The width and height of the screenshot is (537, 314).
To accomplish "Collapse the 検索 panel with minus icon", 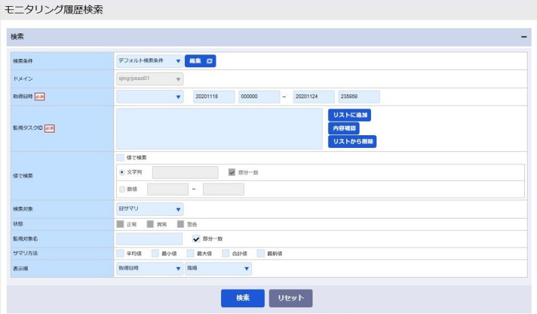I will point(524,37).
